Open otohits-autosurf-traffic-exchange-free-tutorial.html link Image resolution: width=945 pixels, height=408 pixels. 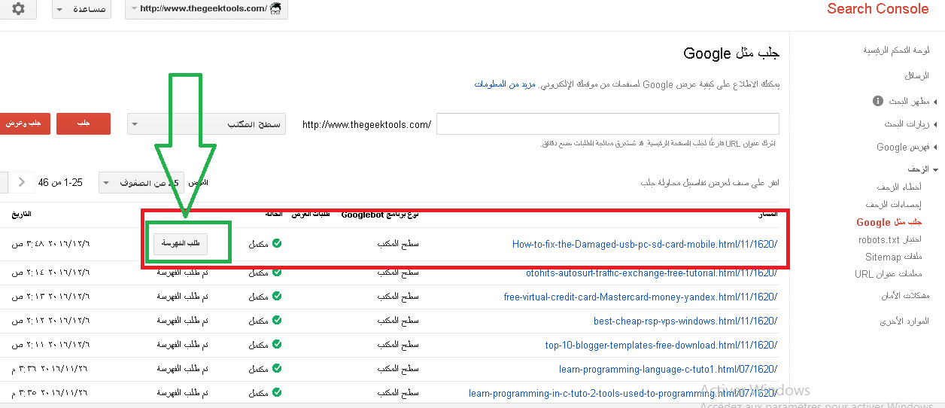652,273
